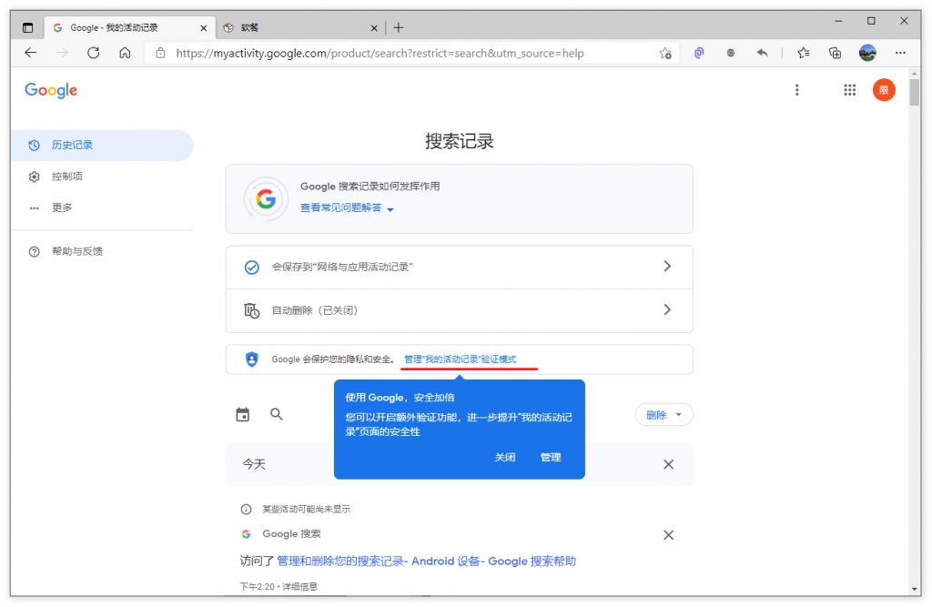Open the 删除 dropdown
Image resolution: width=932 pixels, height=607 pixels.
(x=664, y=414)
